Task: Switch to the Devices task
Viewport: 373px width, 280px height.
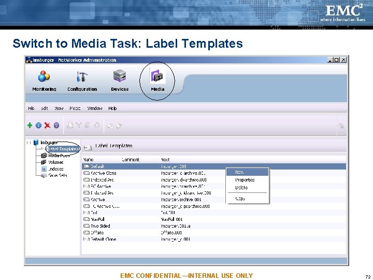Action: [120, 81]
